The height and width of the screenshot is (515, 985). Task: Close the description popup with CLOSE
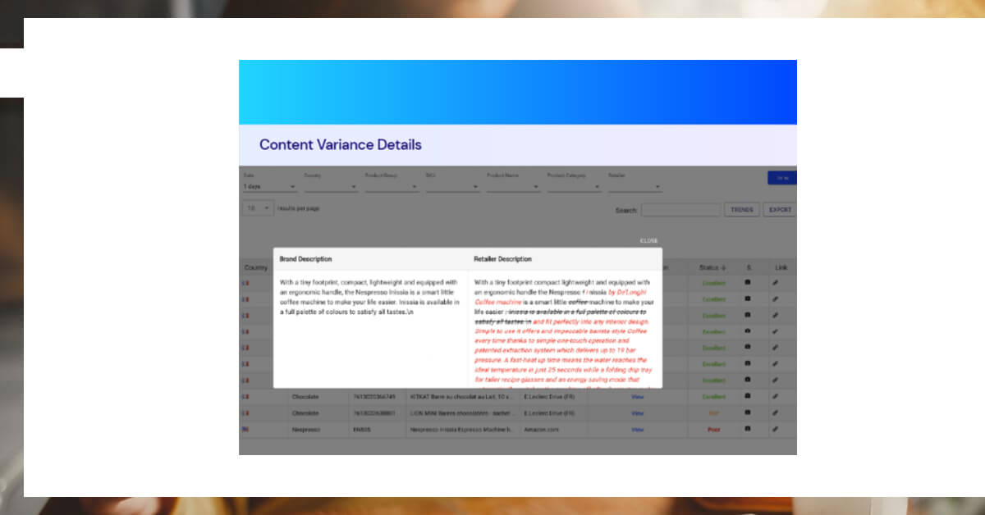click(x=648, y=241)
